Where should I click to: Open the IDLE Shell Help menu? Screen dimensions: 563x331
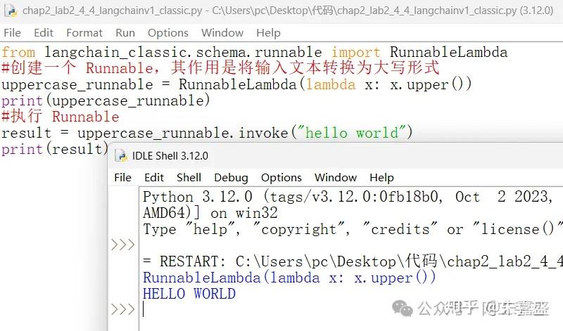[x=381, y=178]
